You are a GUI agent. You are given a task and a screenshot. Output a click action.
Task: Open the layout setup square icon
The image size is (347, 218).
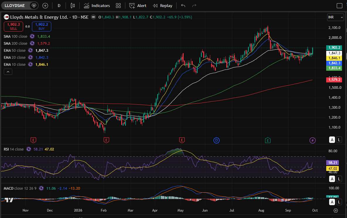339,6
